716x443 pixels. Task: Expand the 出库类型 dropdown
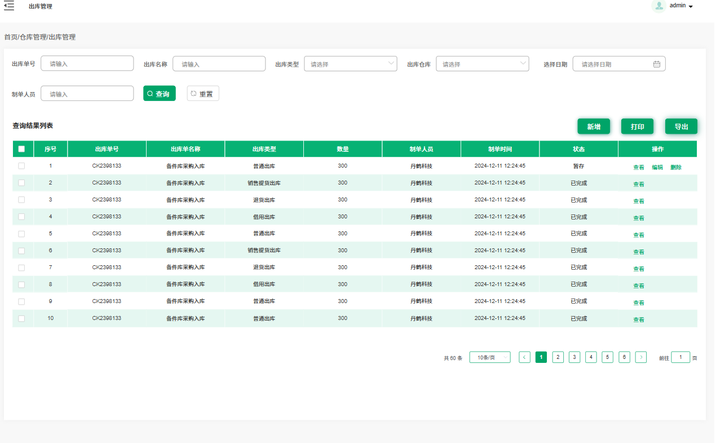click(350, 64)
